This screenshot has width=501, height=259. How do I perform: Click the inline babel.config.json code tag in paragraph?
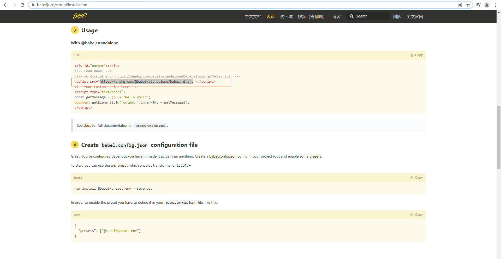[x=181, y=203]
